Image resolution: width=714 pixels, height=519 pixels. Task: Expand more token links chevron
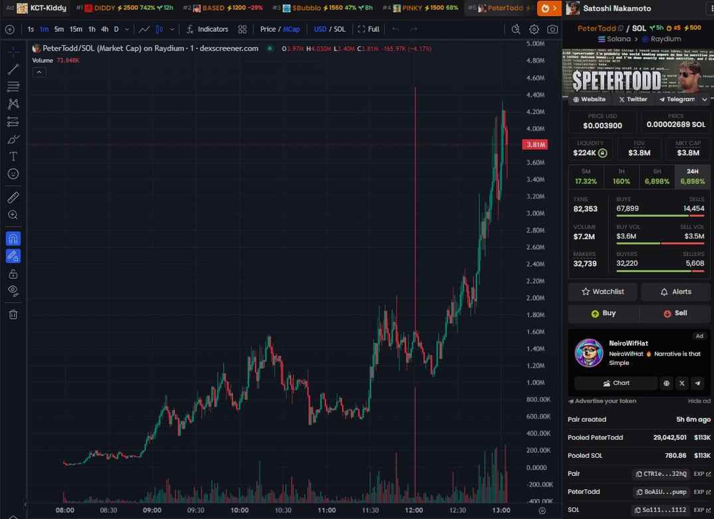coord(705,99)
